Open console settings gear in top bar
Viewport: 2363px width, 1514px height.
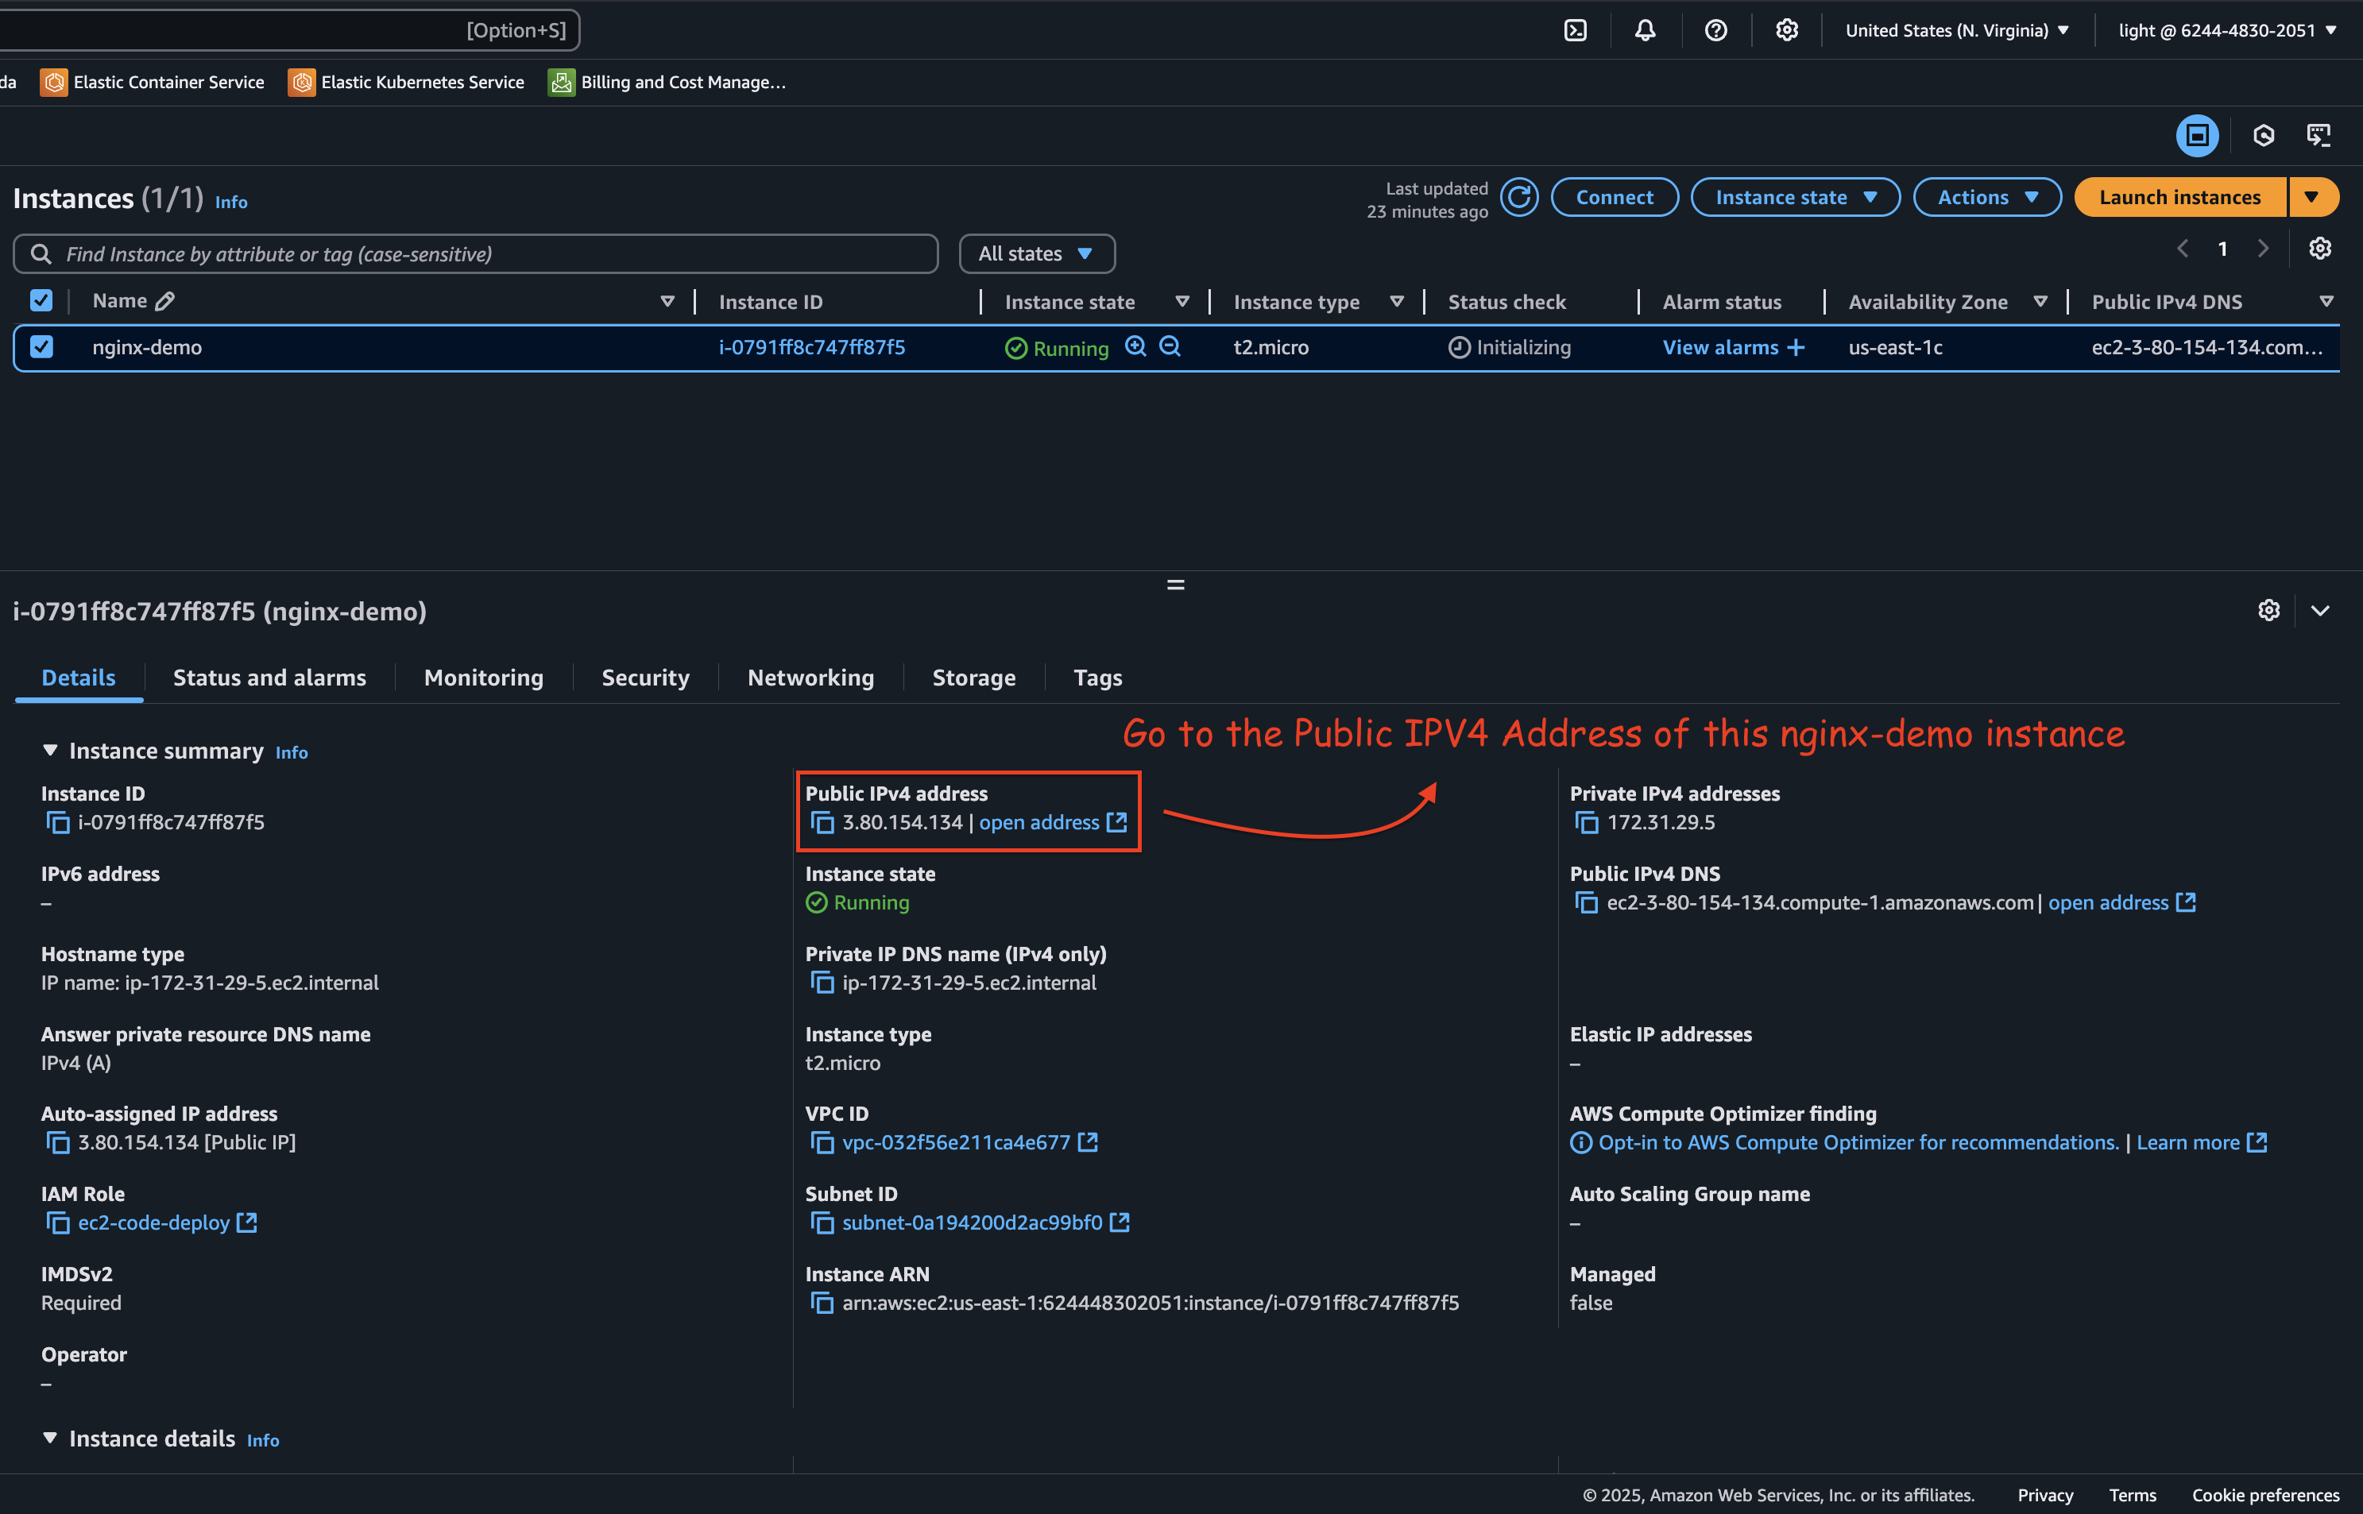click(1787, 30)
